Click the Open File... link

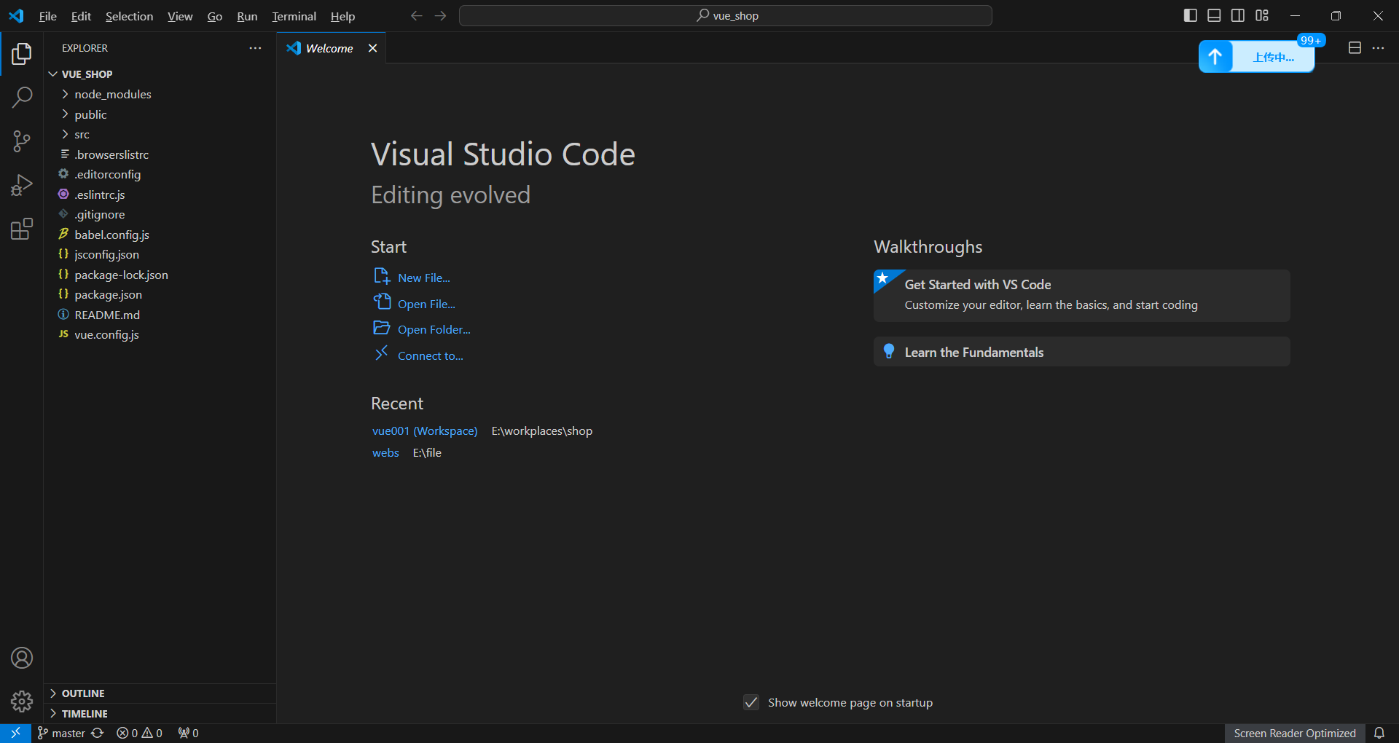pyautogui.click(x=426, y=304)
